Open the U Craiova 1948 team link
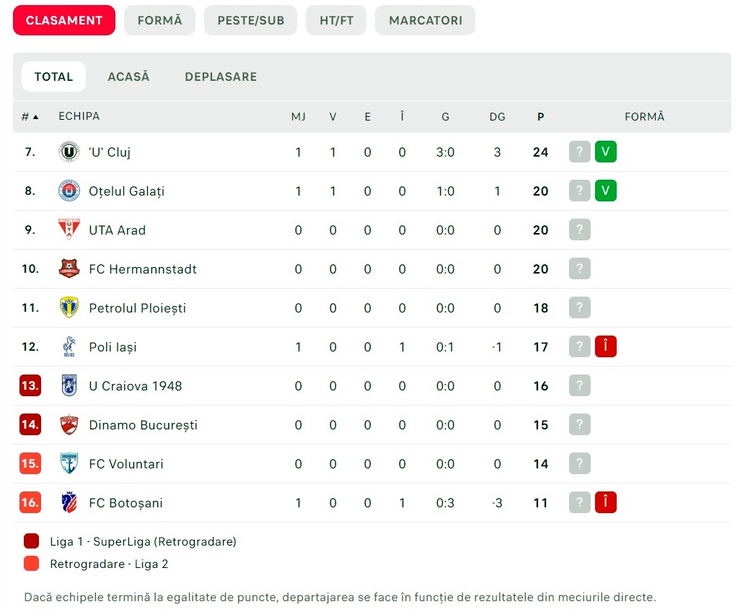 (x=136, y=386)
